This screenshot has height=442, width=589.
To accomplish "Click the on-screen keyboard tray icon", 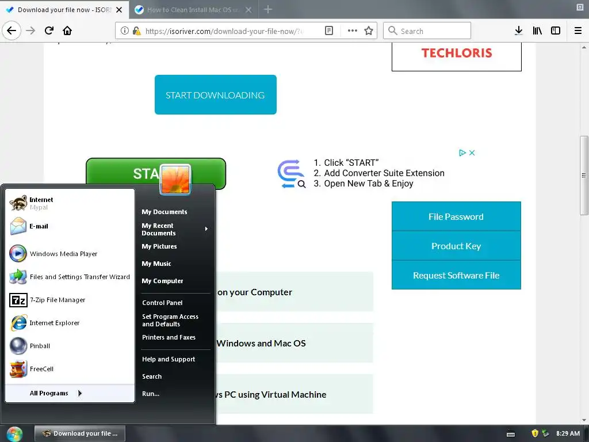I will (x=511, y=434).
